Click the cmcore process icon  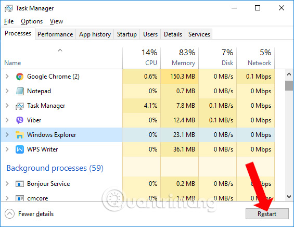20,198
